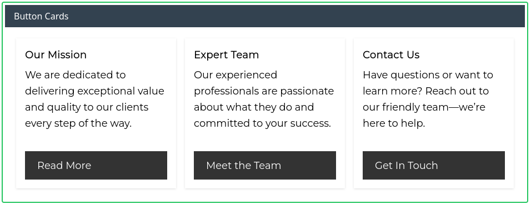531x204 pixels.
Task: Click the line "We are dedicated to"
Action: click(76, 74)
